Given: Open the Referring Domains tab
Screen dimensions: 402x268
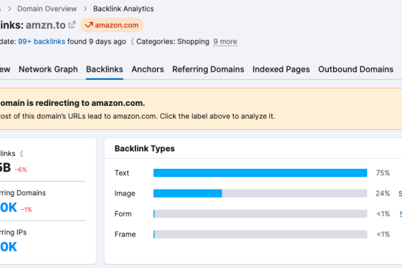Looking at the screenshot, I should (x=208, y=69).
